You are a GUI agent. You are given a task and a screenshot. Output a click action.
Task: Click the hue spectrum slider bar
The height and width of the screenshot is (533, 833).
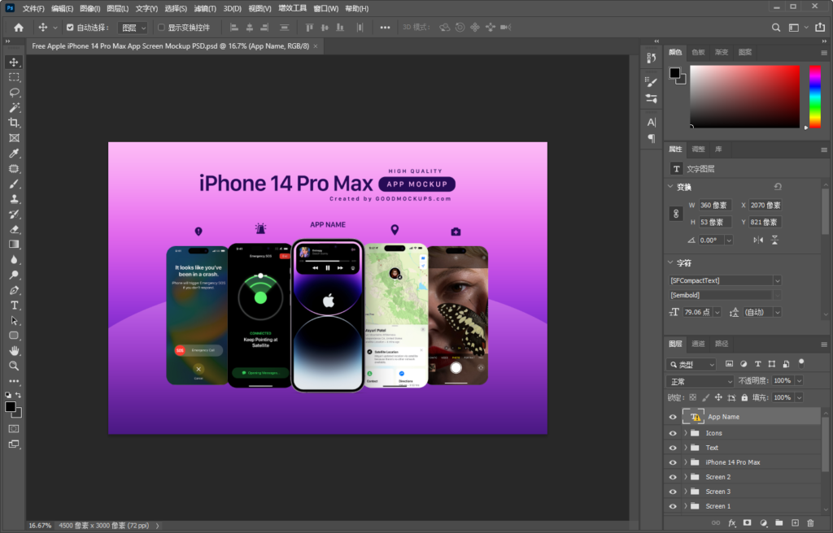click(815, 96)
